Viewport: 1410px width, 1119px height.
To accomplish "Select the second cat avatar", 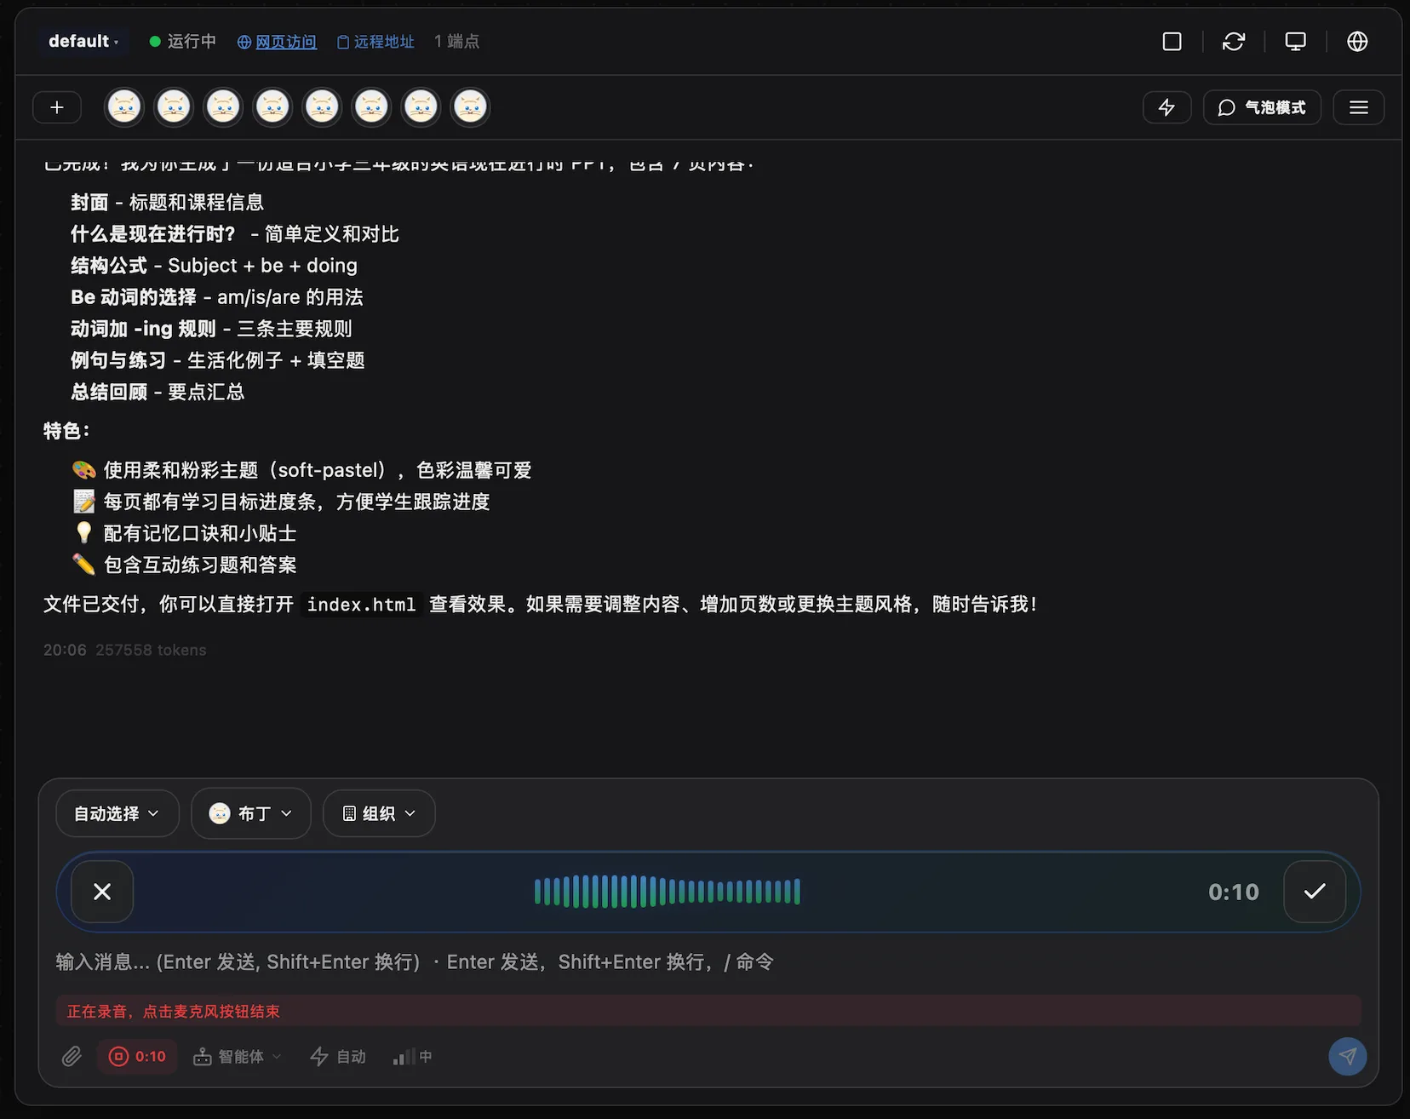I will pos(174,107).
